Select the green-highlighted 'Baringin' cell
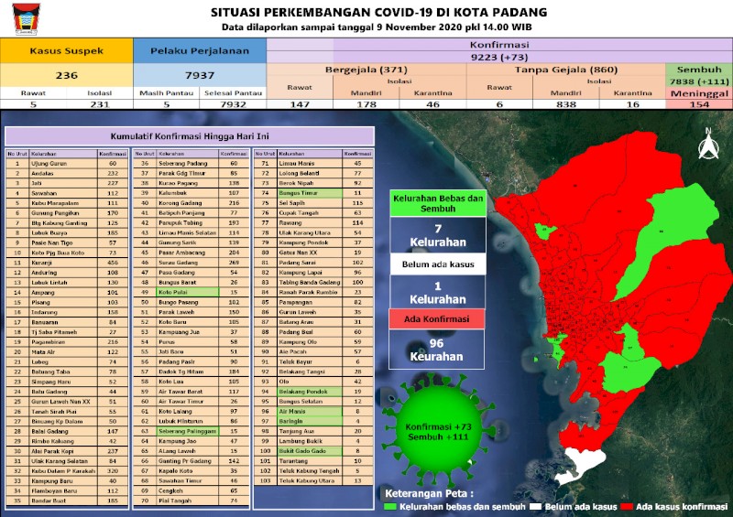 click(x=310, y=421)
